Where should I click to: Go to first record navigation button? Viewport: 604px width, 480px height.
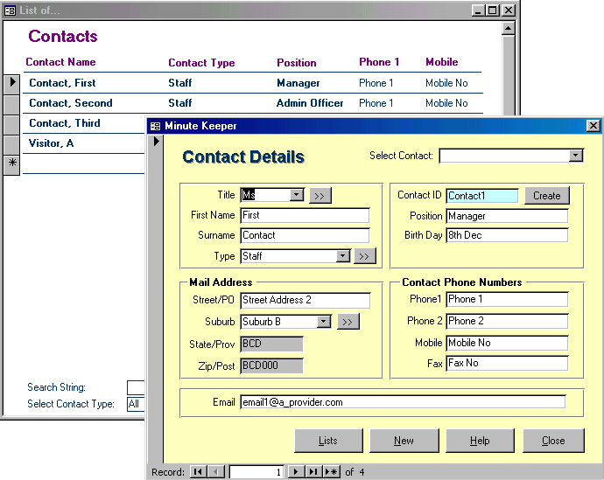[x=198, y=472]
